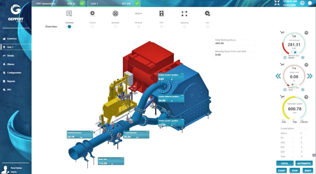Go to Alarms in sidebar menu
The width and height of the screenshot is (316, 174).
click(x=10, y=64)
